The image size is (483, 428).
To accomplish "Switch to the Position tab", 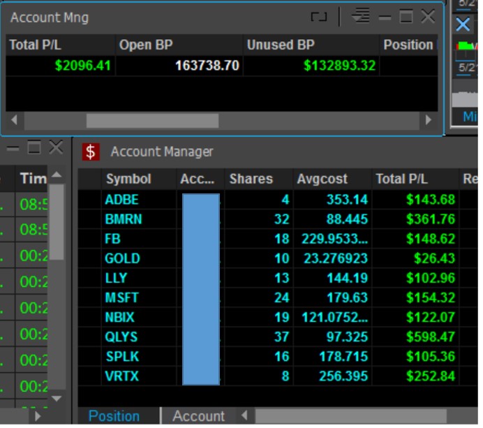I will coord(114,416).
